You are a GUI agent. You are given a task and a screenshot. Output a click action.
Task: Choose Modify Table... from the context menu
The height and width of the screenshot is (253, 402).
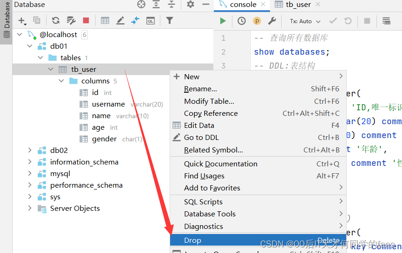coord(258,101)
